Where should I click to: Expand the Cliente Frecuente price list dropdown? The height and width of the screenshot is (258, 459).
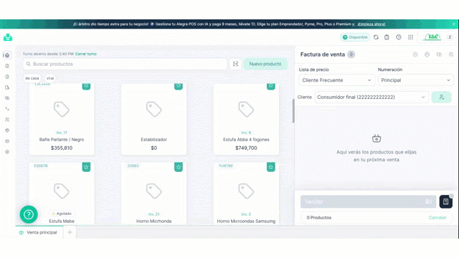[x=336, y=80]
